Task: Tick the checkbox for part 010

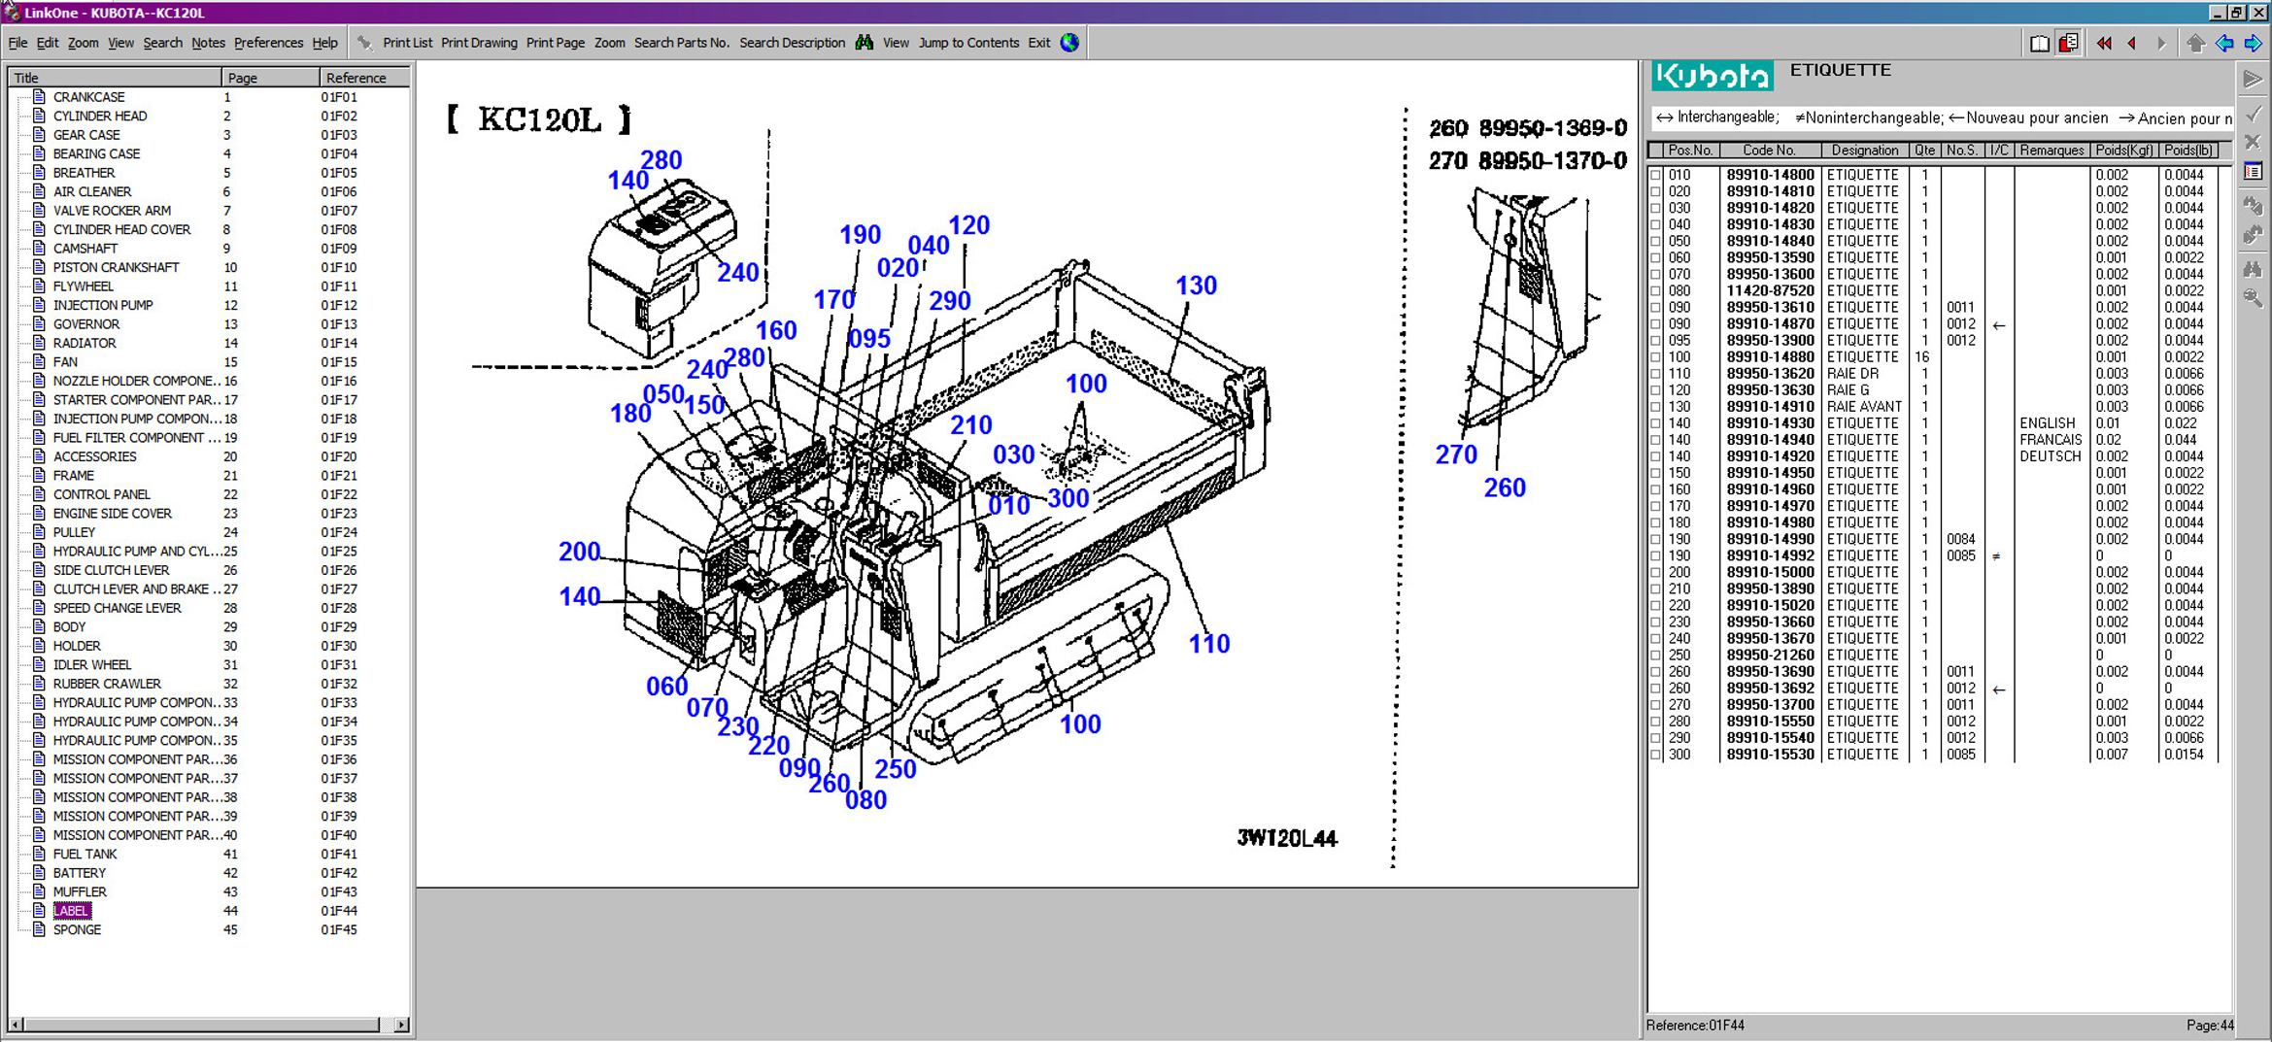Action: (x=1656, y=176)
